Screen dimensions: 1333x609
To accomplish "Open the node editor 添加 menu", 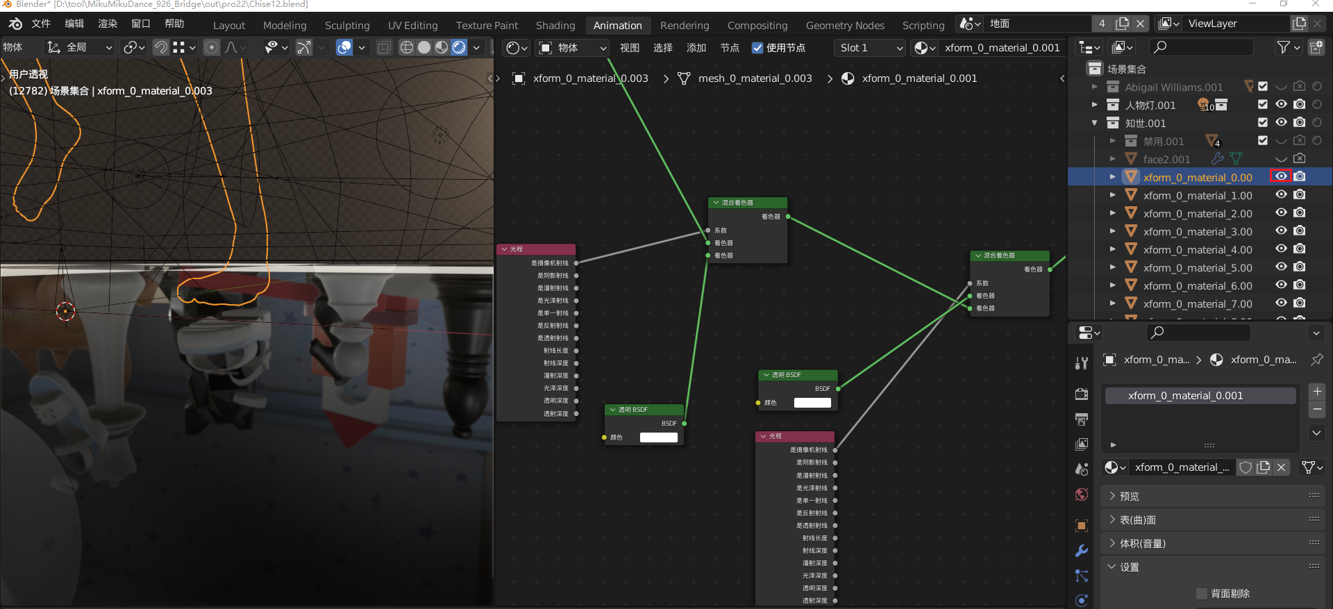I will tap(696, 48).
